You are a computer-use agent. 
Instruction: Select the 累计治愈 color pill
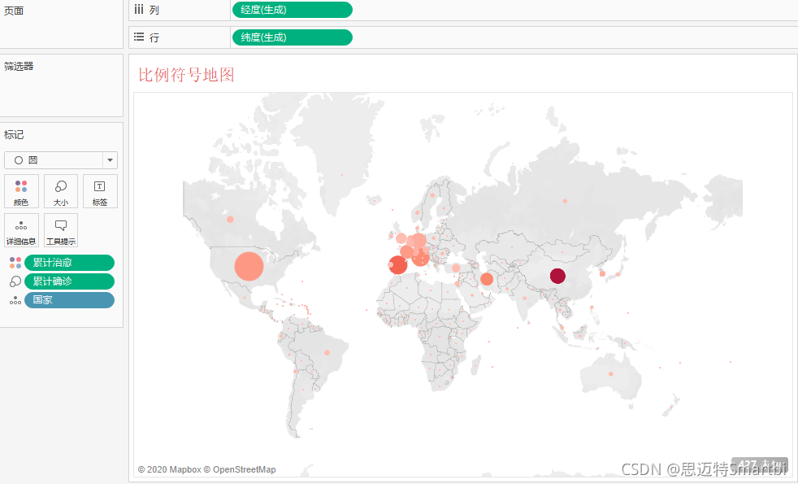(x=69, y=263)
